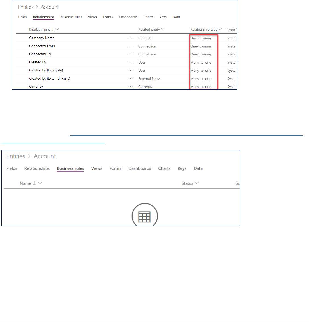Switch to Views tab in upper Account panel

92,17
